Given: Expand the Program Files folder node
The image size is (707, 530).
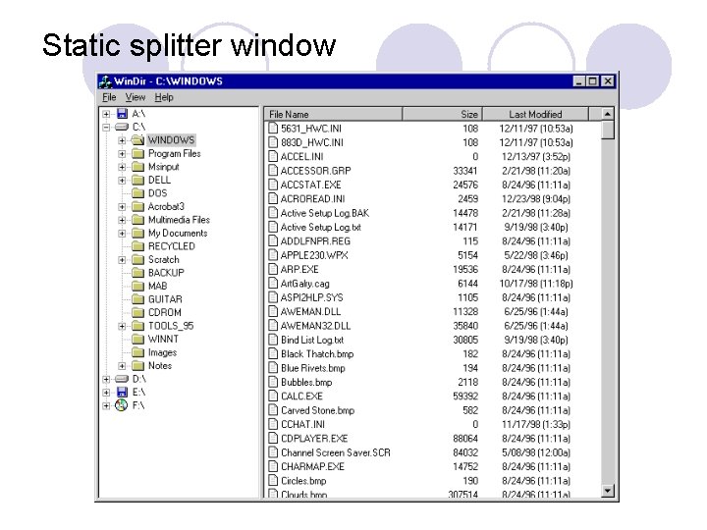Looking at the screenshot, I should (x=122, y=154).
